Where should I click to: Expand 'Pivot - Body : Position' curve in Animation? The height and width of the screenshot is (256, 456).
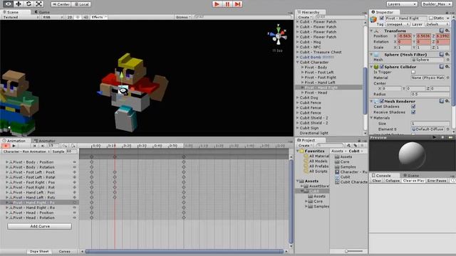pos(7,162)
